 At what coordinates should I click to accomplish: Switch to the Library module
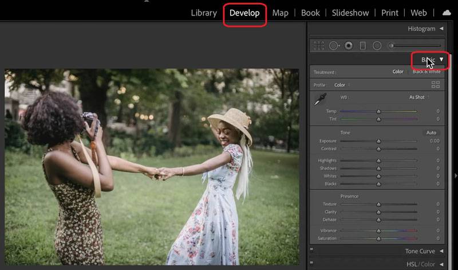coord(204,13)
